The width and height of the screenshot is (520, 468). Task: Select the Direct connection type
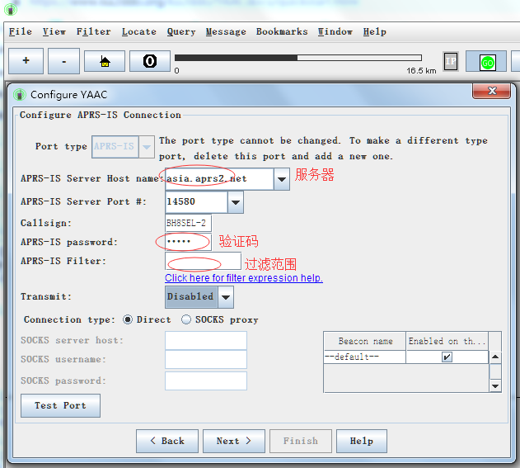128,319
